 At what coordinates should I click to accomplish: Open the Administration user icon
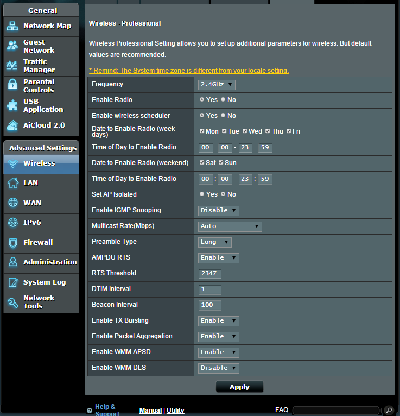point(13,262)
